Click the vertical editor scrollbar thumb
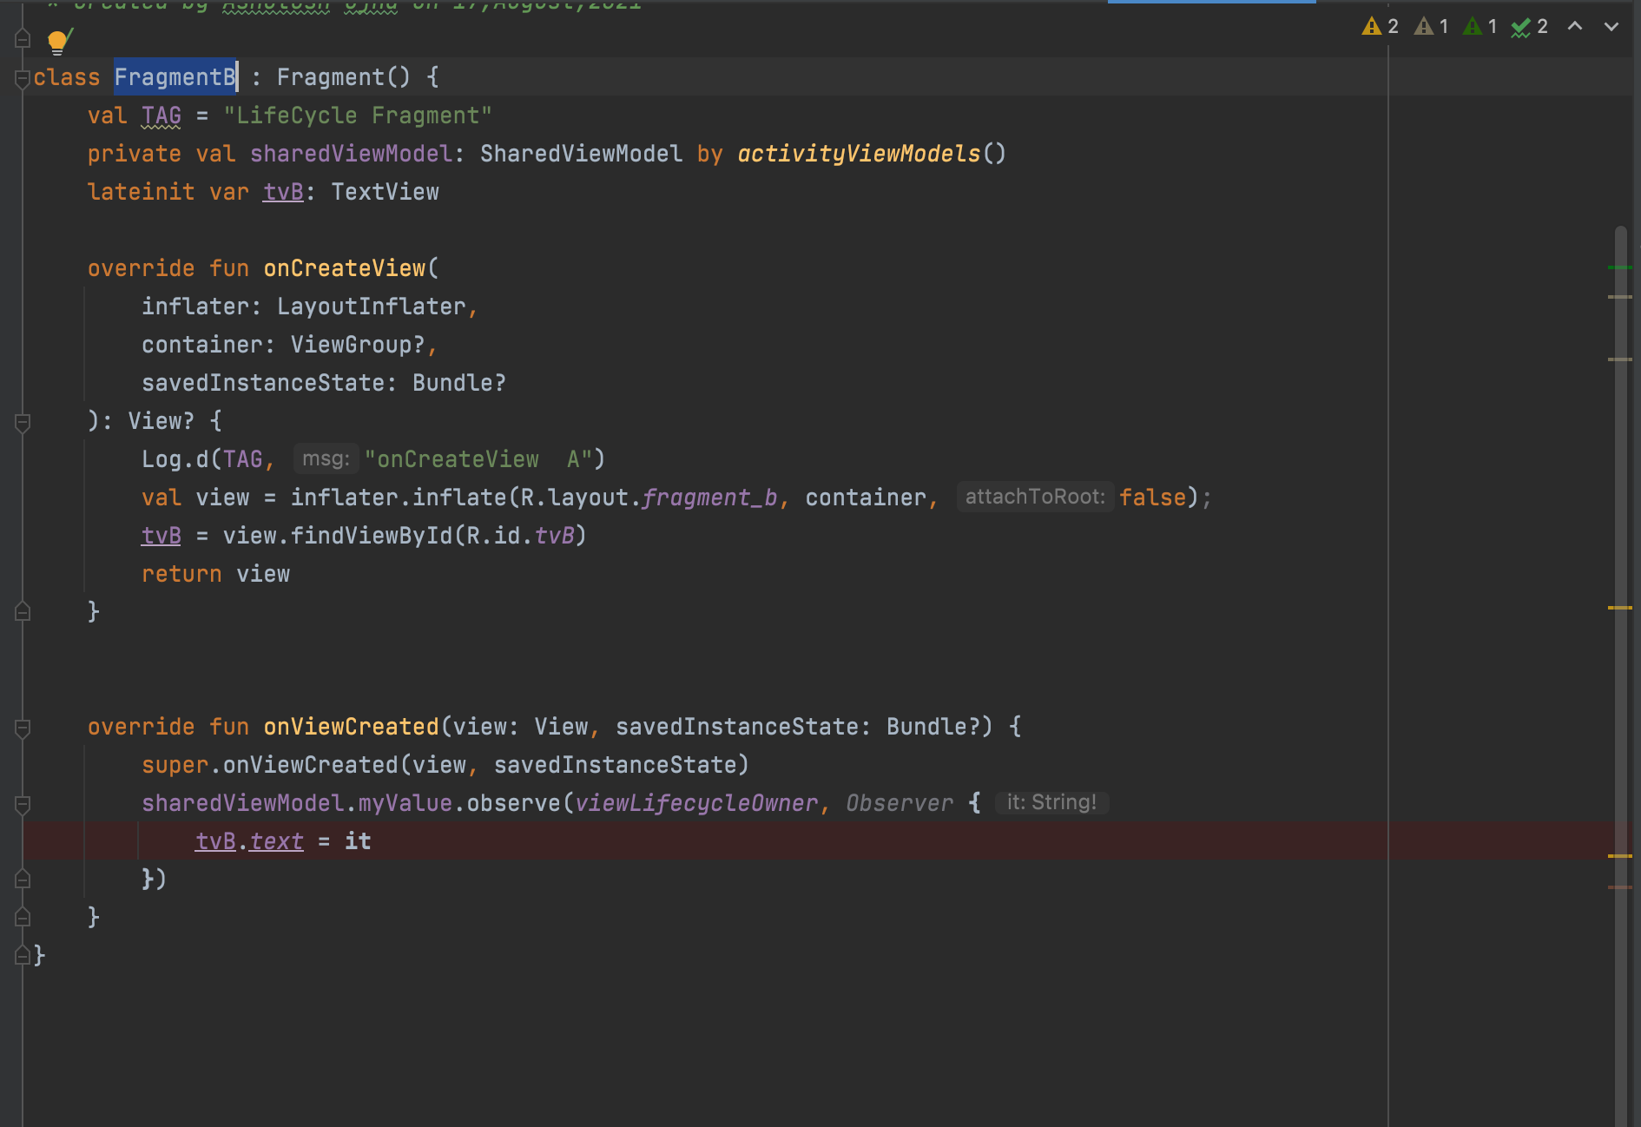The width and height of the screenshot is (1641, 1127). click(x=1620, y=676)
